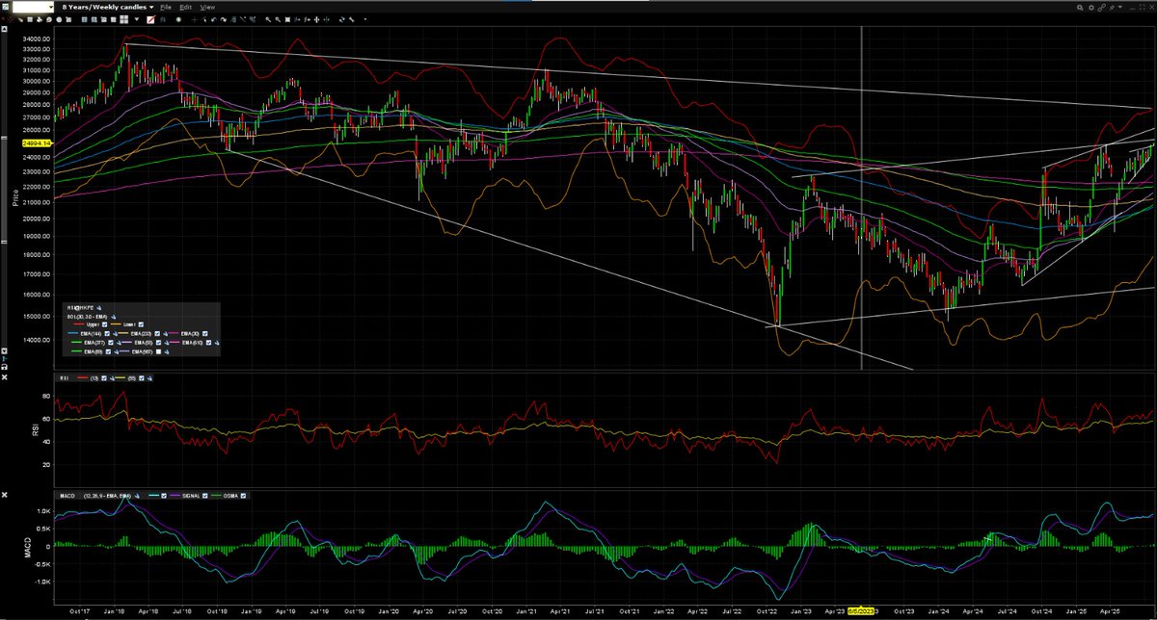Enable the unchecked EMA(987) checkbox
This screenshot has height=620, width=1157.
point(158,351)
